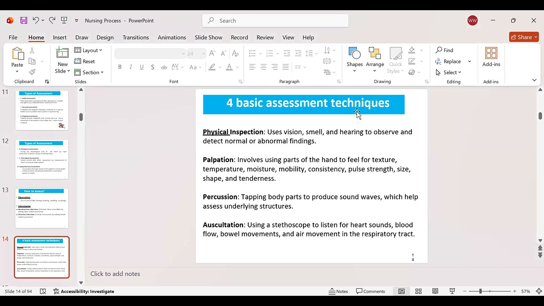Clear all formatting icon
544x306 pixels.
(235, 54)
